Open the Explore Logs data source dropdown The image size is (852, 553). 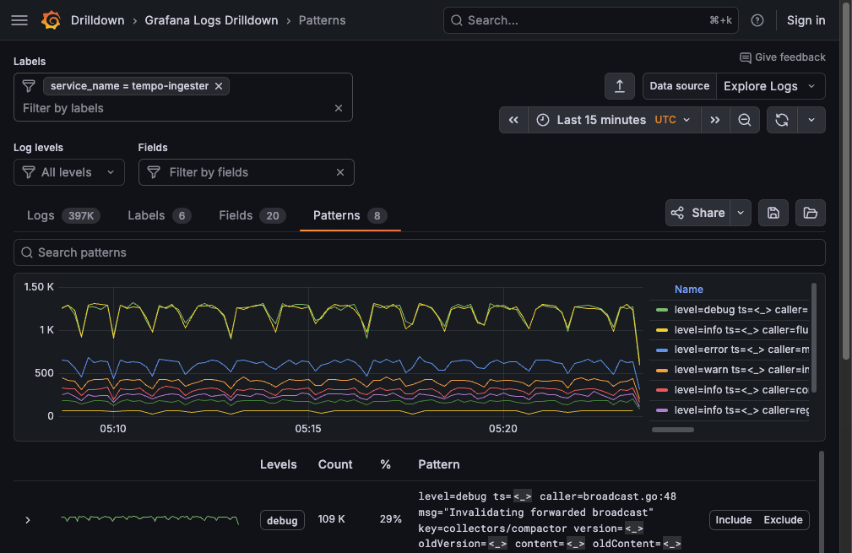point(769,85)
